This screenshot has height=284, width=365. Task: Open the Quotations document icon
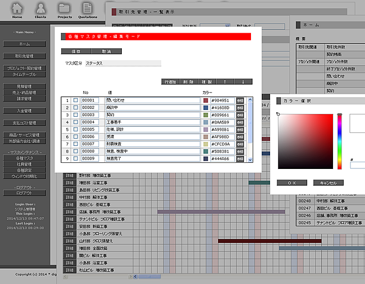click(x=88, y=11)
